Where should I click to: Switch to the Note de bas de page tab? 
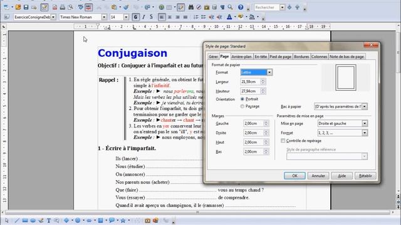pos(346,57)
